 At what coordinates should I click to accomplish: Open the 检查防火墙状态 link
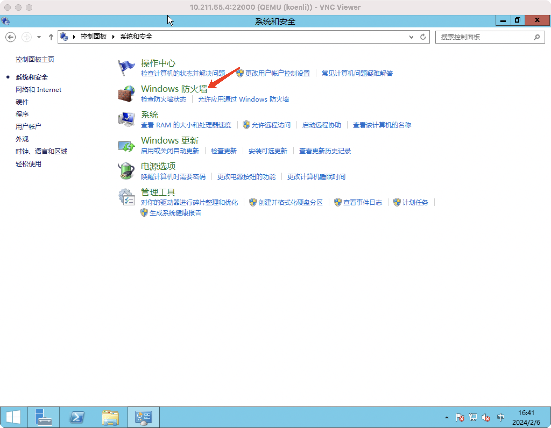pyautogui.click(x=163, y=99)
